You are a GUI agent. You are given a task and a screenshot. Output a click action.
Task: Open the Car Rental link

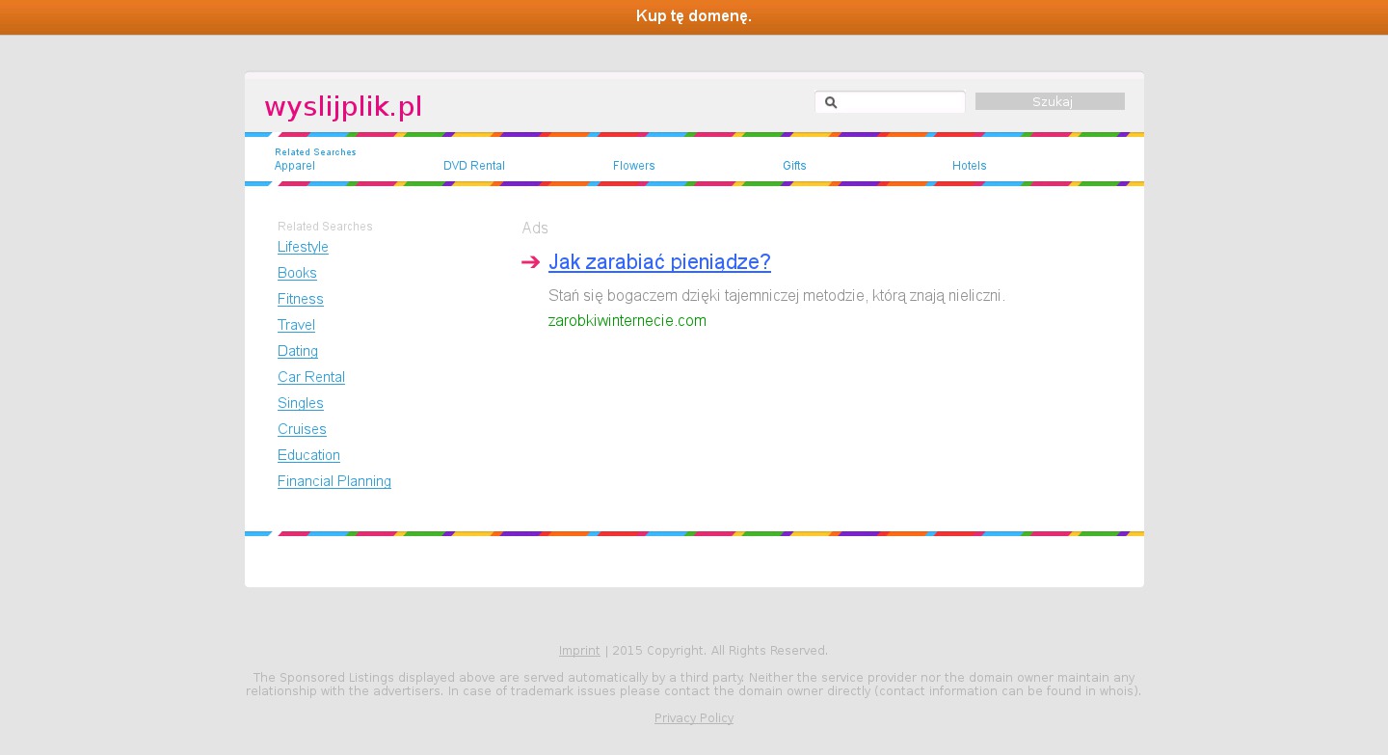(x=311, y=377)
